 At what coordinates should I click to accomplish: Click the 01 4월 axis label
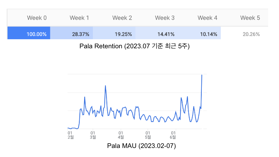tap(120, 135)
